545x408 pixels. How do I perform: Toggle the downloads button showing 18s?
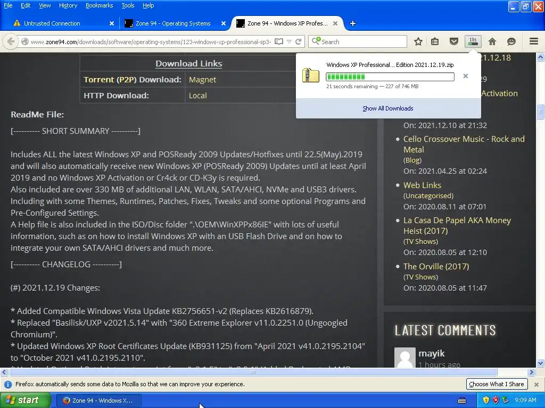click(473, 41)
